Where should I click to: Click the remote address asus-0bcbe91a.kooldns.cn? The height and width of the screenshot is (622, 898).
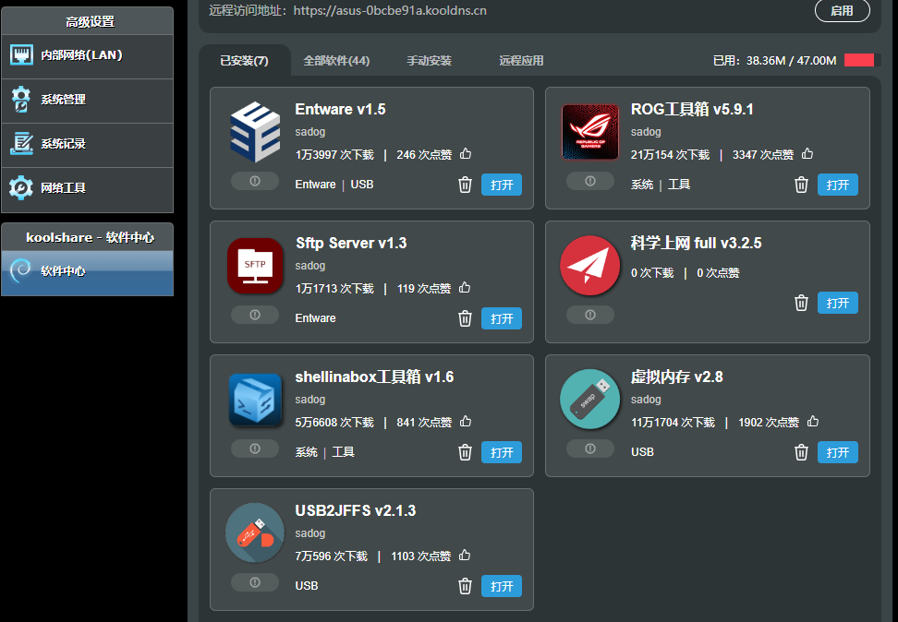[x=390, y=10]
